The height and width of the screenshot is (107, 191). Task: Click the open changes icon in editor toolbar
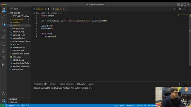click(x=180, y=9)
